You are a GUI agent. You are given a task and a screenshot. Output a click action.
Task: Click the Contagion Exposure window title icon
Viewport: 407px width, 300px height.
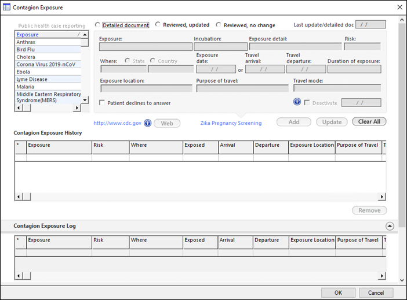6,7
